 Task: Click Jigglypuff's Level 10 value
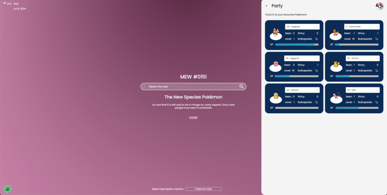point(293,71)
